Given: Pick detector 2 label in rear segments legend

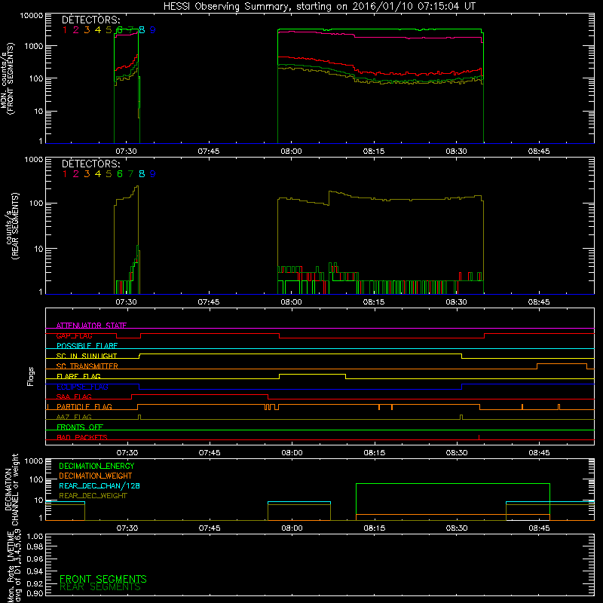Looking at the screenshot, I should point(76,174).
